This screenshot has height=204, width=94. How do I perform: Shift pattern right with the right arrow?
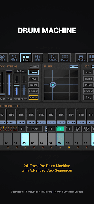point(69,129)
